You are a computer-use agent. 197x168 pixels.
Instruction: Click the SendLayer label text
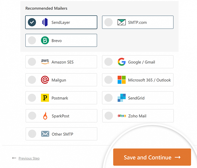61,22
